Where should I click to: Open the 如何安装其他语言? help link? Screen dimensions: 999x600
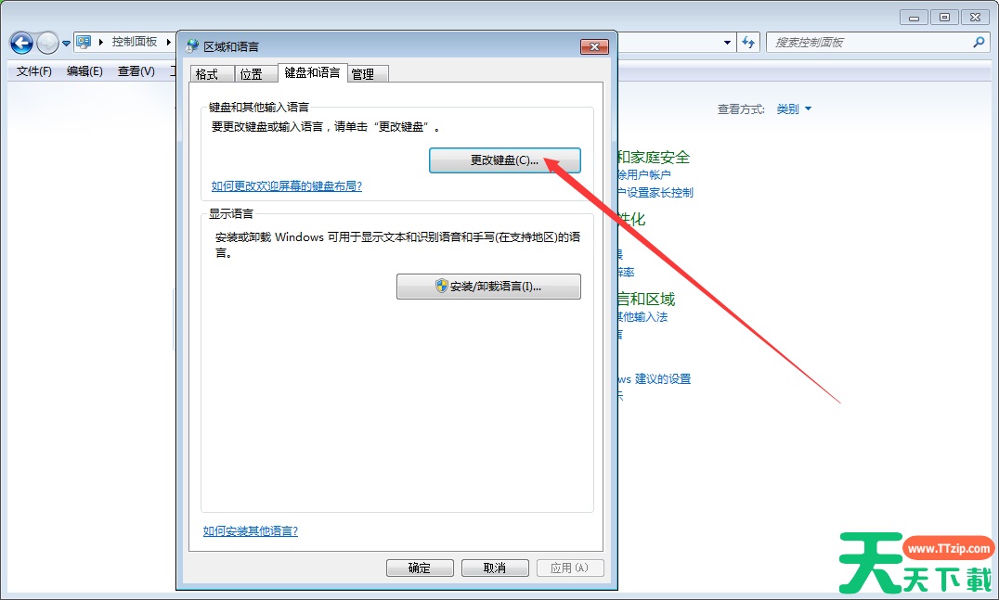click(251, 531)
